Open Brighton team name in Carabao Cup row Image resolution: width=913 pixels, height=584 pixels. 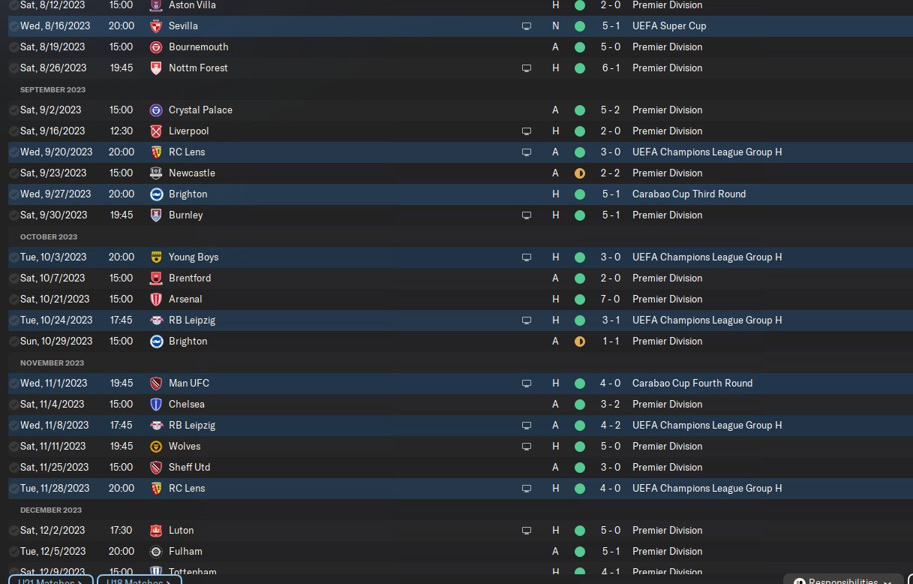[188, 194]
